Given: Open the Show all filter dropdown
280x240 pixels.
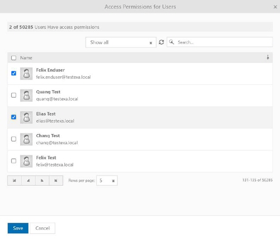Looking at the screenshot, I should 120,43.
